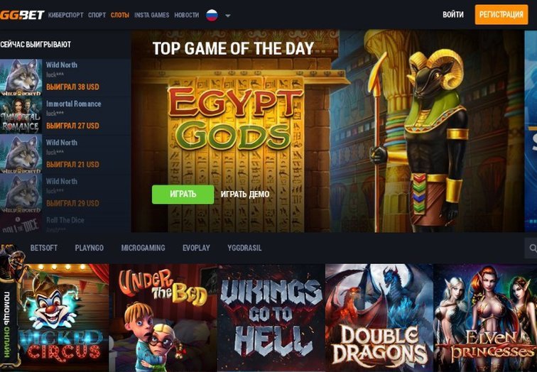Open Insta Games section
537x372 pixels.
pos(152,15)
